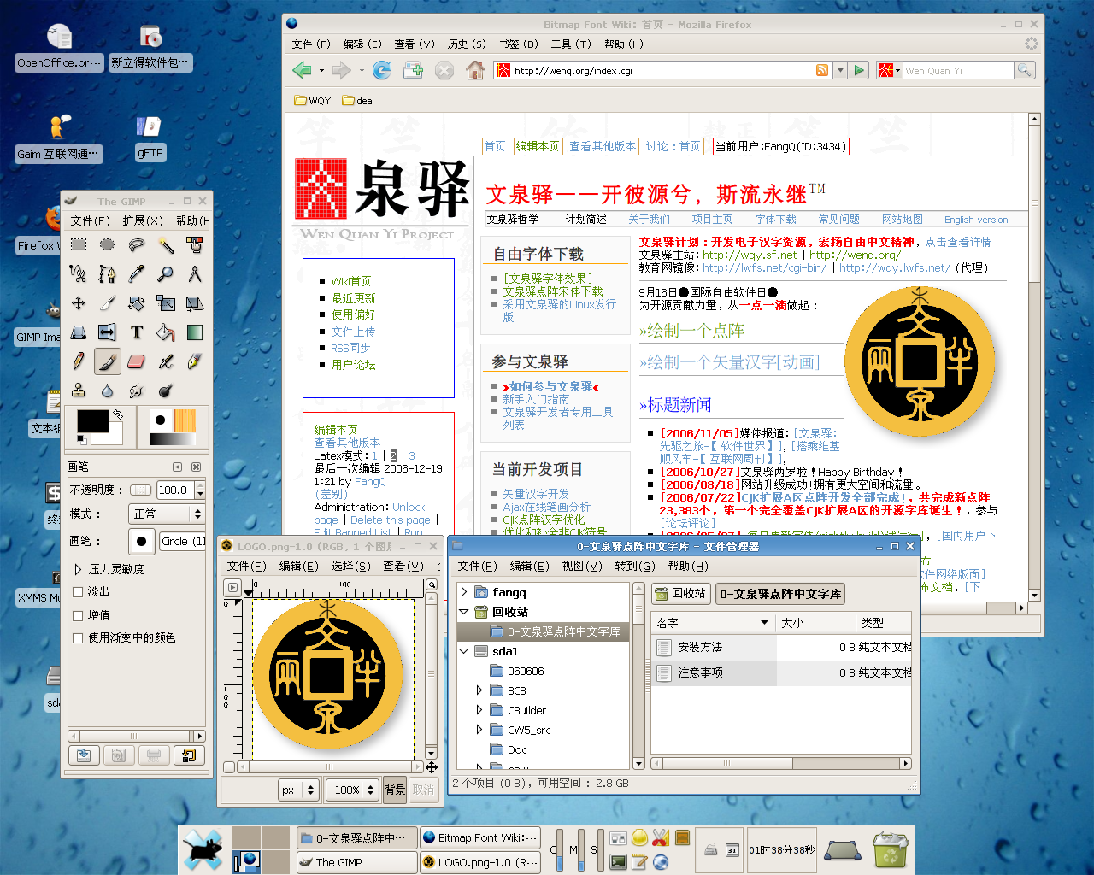Click the 回收站 location button in file manager
Viewport: 1094px width, 875px height.
click(680, 593)
